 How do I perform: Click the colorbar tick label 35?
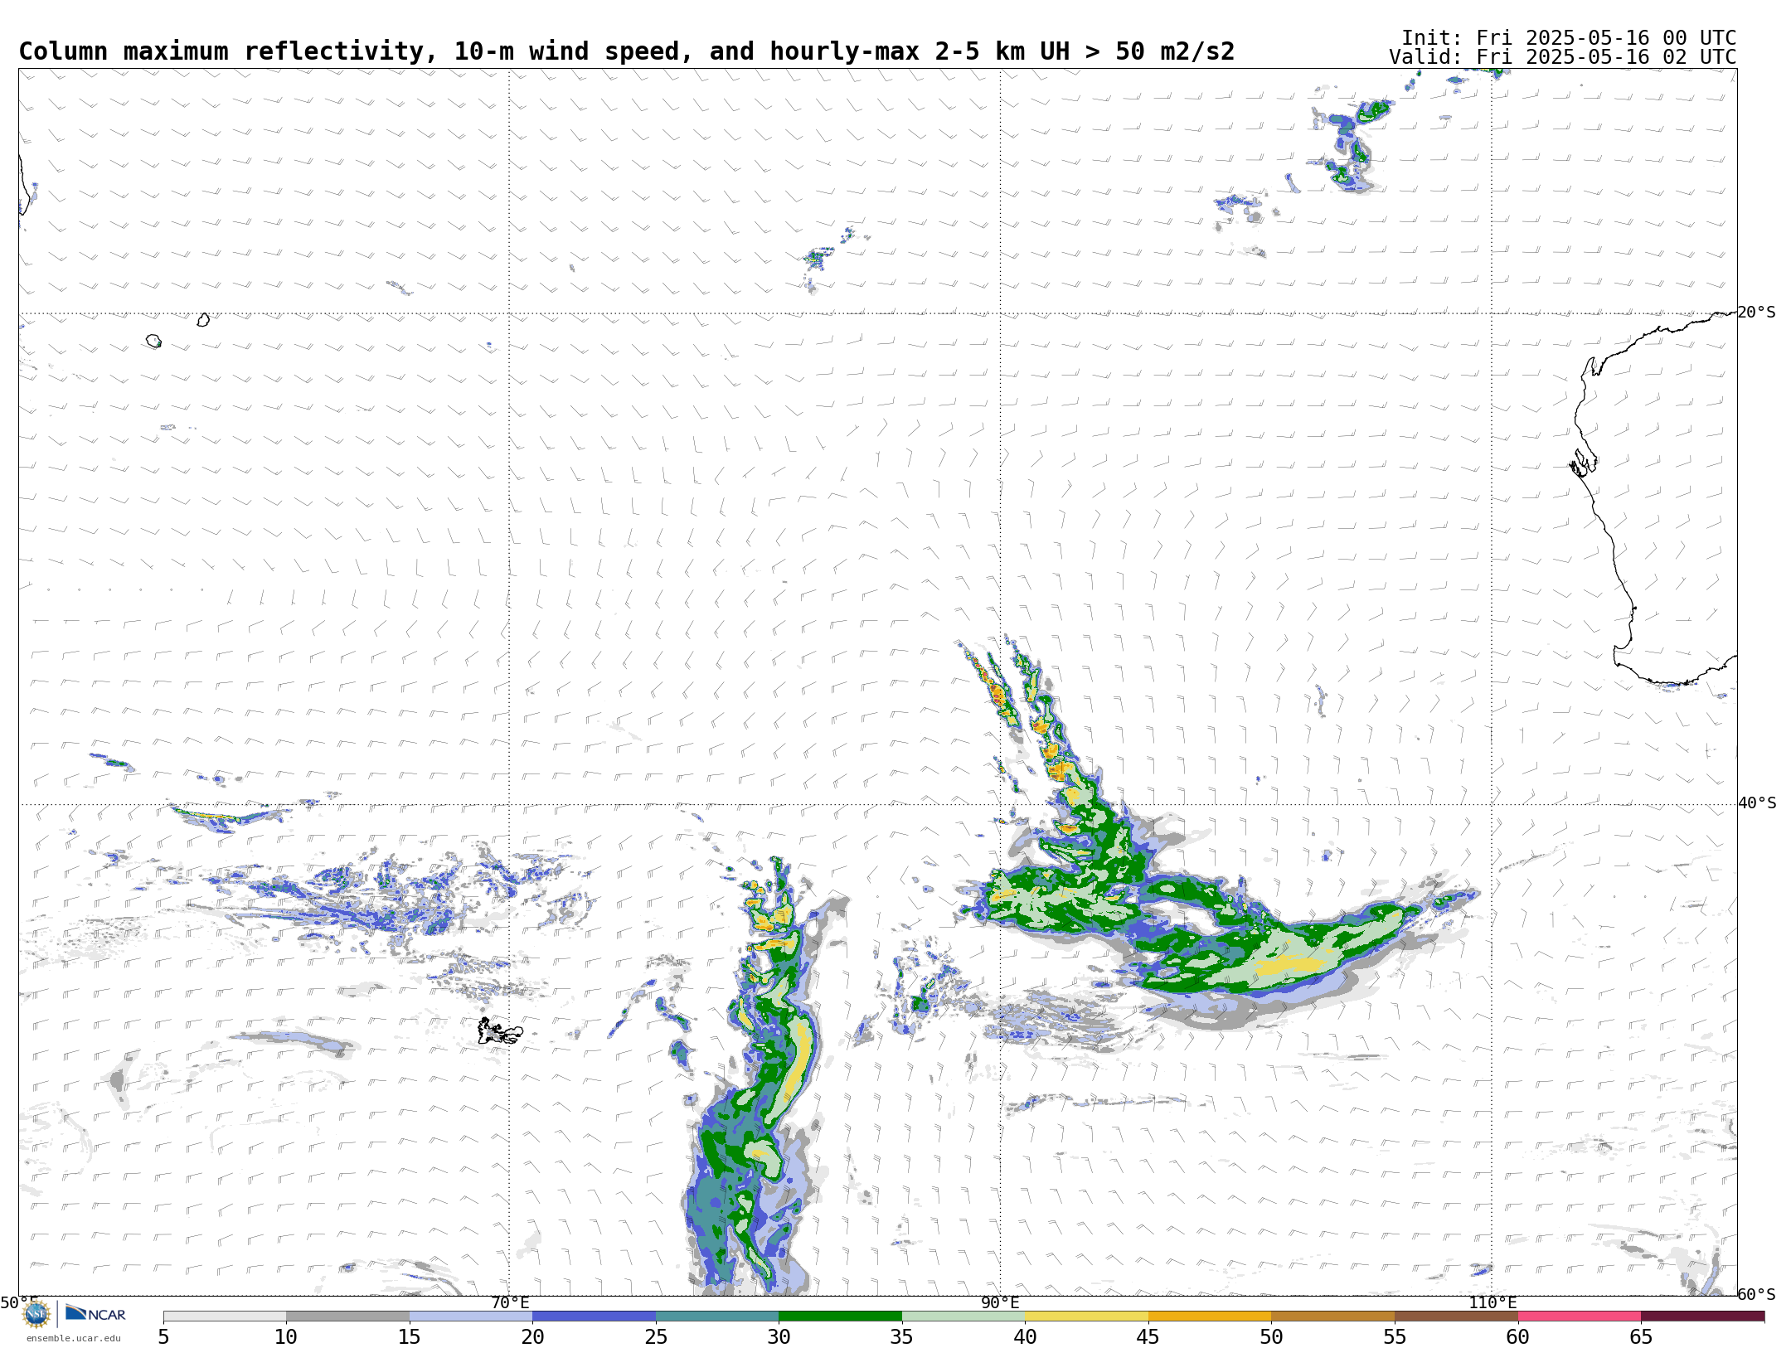[x=902, y=1336]
